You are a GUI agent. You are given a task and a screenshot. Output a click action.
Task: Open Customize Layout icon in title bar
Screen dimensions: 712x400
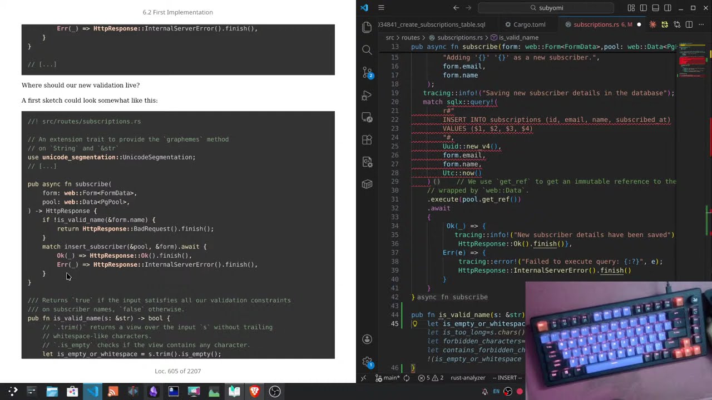(631, 8)
